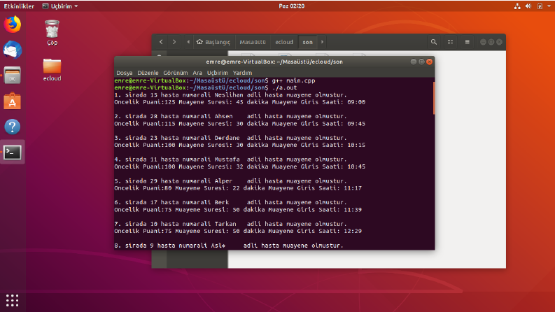Select the Çöp trash desktop icon
The height and width of the screenshot is (312, 555).
click(52, 33)
